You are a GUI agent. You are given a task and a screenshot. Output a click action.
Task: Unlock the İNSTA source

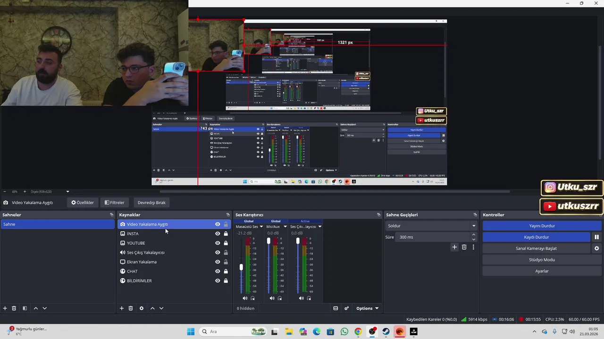pyautogui.click(x=226, y=234)
